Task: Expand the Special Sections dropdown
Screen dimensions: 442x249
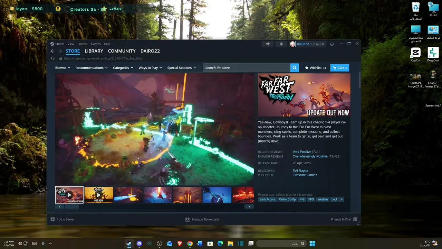Action: 181,68
